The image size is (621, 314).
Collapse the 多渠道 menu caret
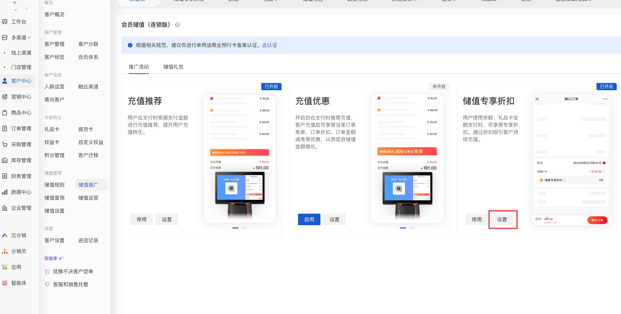29,38
